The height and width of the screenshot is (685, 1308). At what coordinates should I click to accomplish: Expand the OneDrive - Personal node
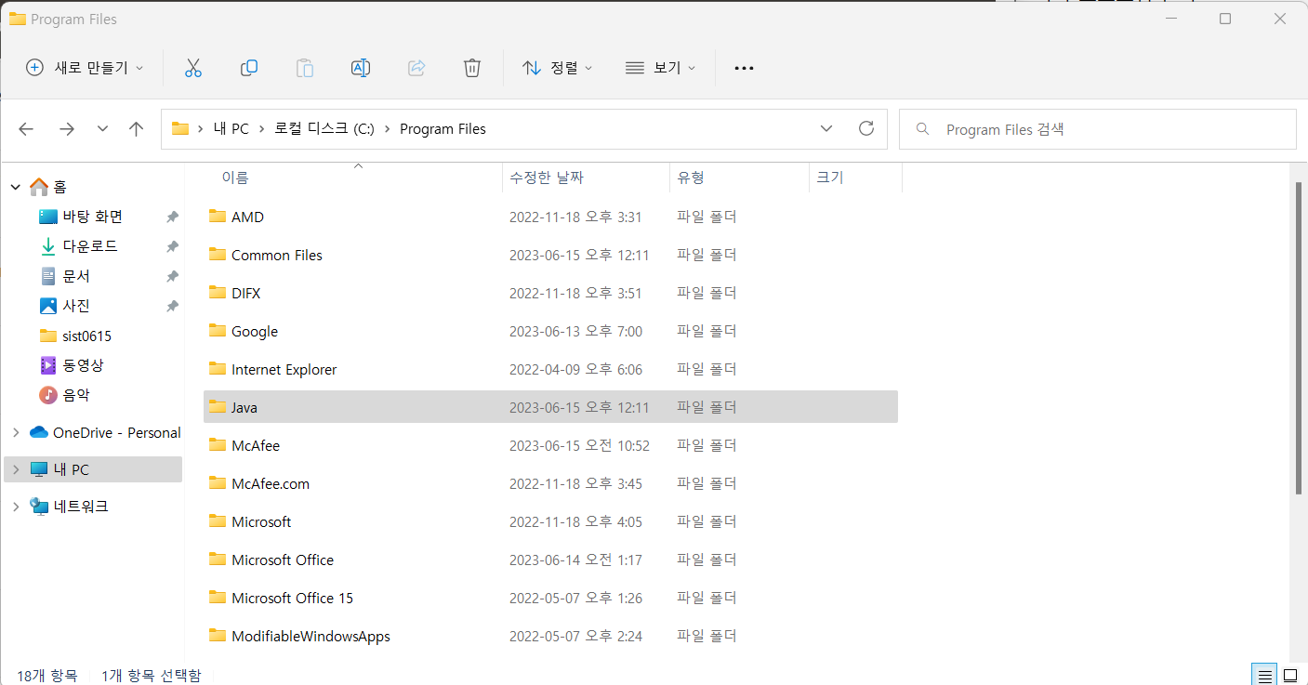pyautogui.click(x=16, y=432)
